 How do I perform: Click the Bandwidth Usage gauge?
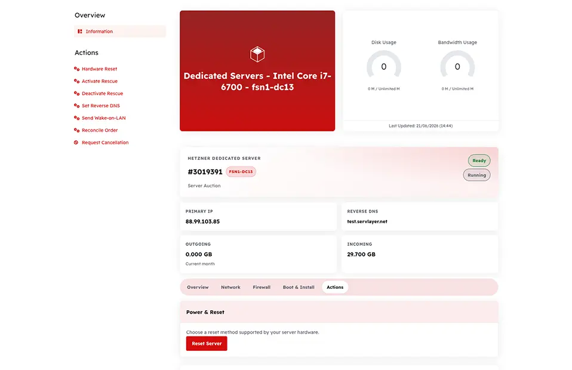pyautogui.click(x=457, y=66)
